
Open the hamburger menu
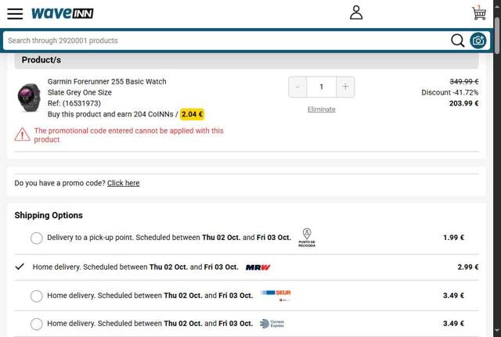pyautogui.click(x=15, y=13)
